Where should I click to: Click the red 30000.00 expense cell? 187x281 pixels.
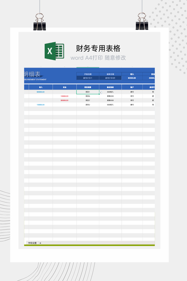click(65, 100)
